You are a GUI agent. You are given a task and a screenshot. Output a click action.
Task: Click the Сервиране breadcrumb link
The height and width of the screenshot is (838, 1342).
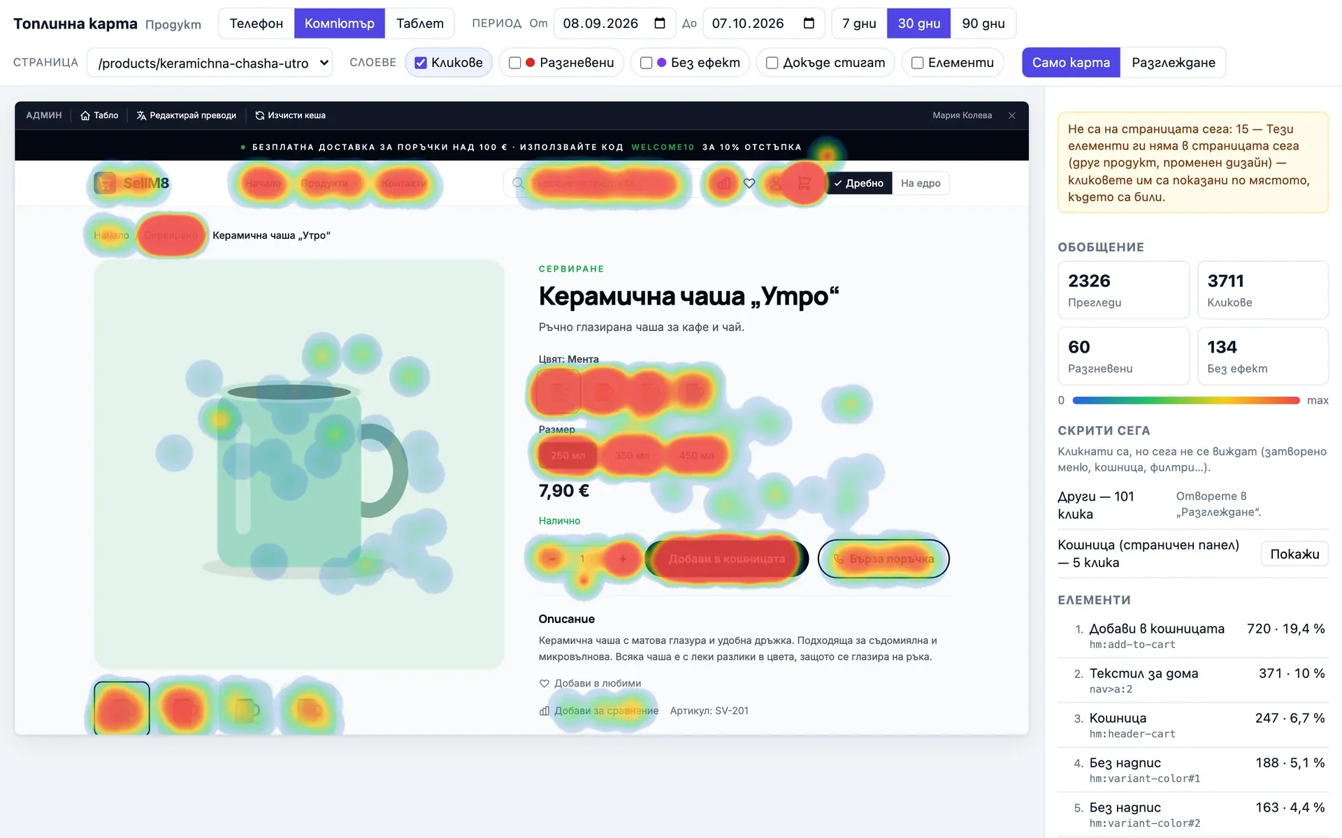(x=171, y=235)
